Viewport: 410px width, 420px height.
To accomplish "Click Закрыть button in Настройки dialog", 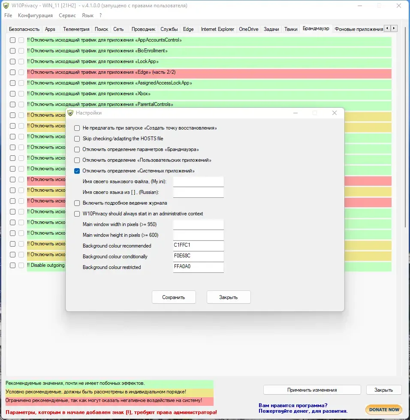I will [x=229, y=297].
